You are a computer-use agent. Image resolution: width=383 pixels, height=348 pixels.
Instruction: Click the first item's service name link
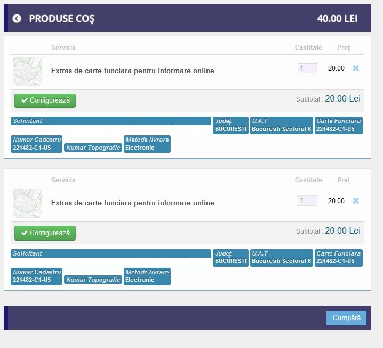tap(132, 71)
